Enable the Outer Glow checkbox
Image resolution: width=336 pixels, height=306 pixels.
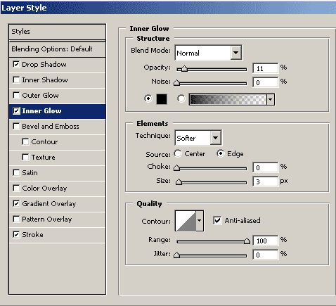pyautogui.click(x=16, y=95)
